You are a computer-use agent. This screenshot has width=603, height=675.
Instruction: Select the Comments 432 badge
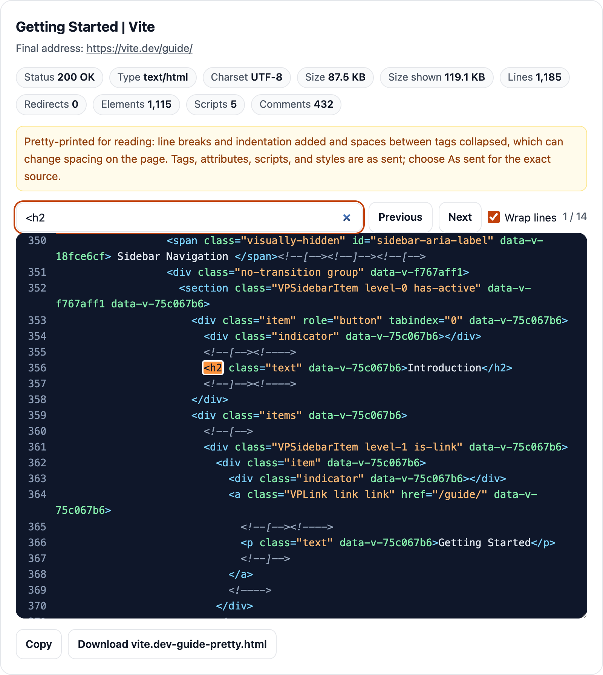pyautogui.click(x=296, y=104)
